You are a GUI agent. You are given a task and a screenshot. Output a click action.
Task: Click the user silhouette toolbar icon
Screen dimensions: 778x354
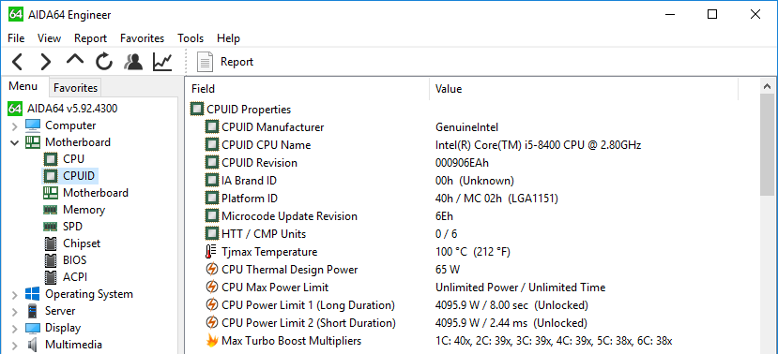click(133, 62)
